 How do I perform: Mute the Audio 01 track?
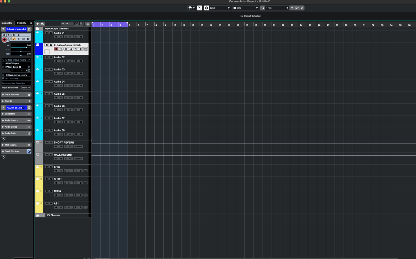[x=47, y=33]
